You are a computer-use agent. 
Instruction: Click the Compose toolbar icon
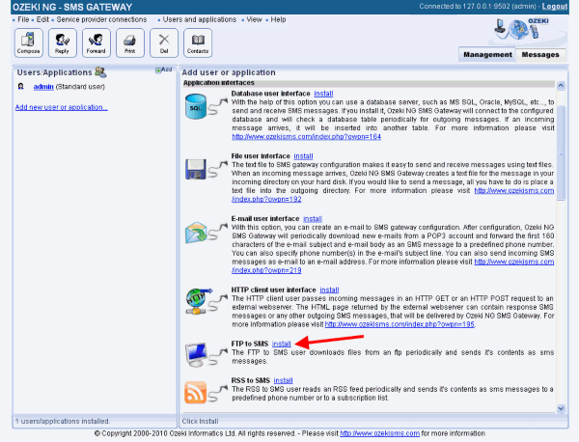click(x=30, y=43)
